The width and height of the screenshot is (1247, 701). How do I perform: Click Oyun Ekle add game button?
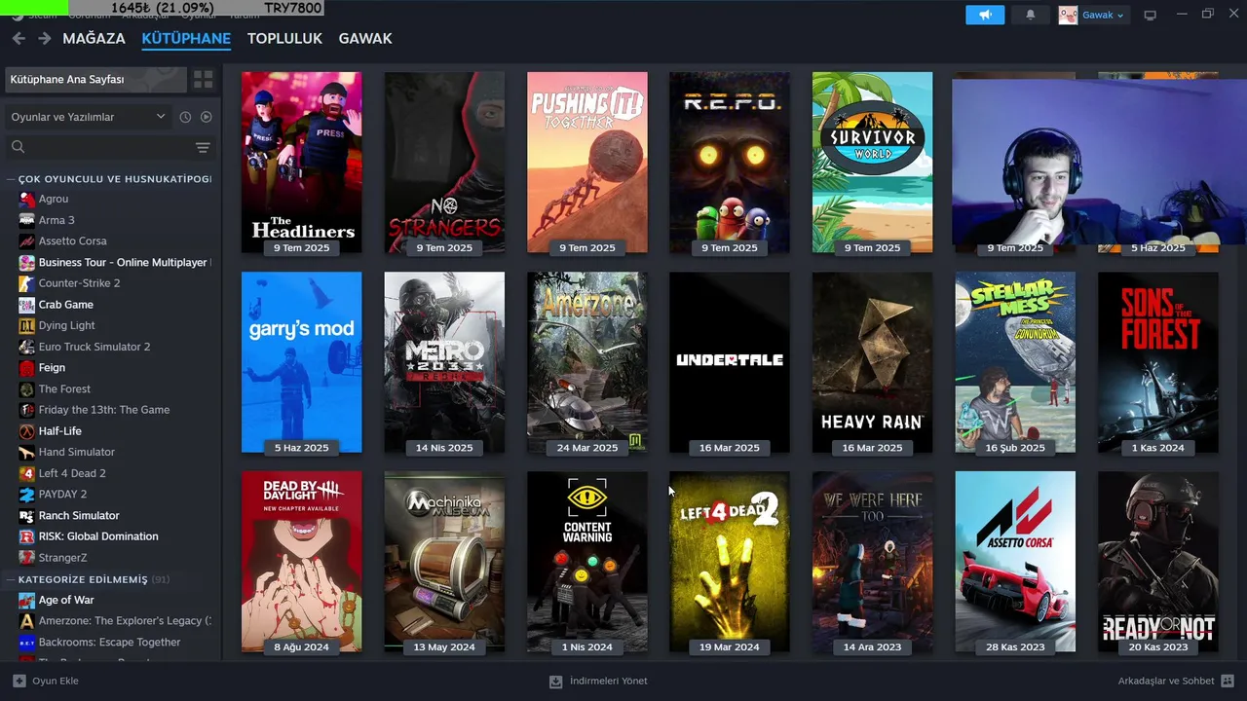pyautogui.click(x=46, y=682)
